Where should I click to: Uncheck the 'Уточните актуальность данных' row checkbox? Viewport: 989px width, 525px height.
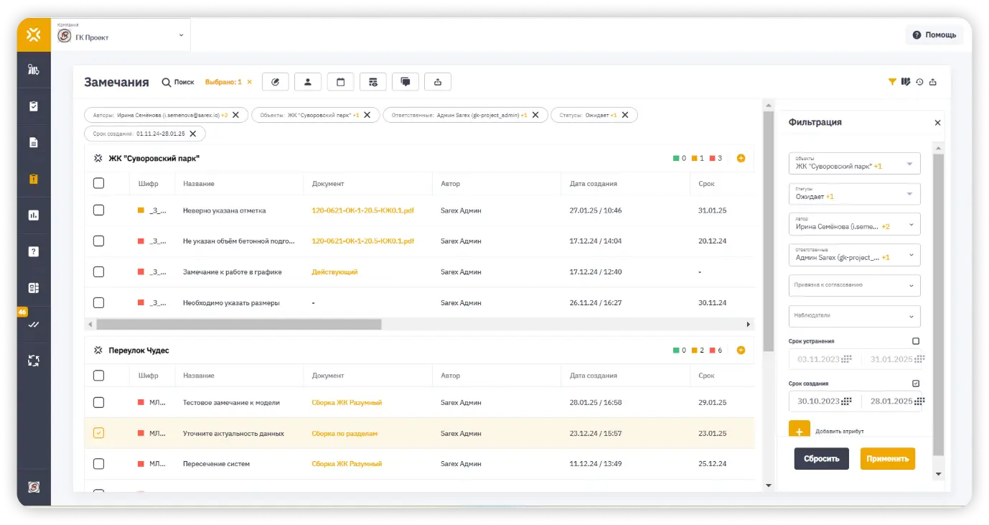[98, 433]
